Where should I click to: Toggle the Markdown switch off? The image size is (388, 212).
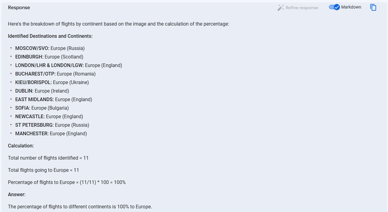click(334, 7)
